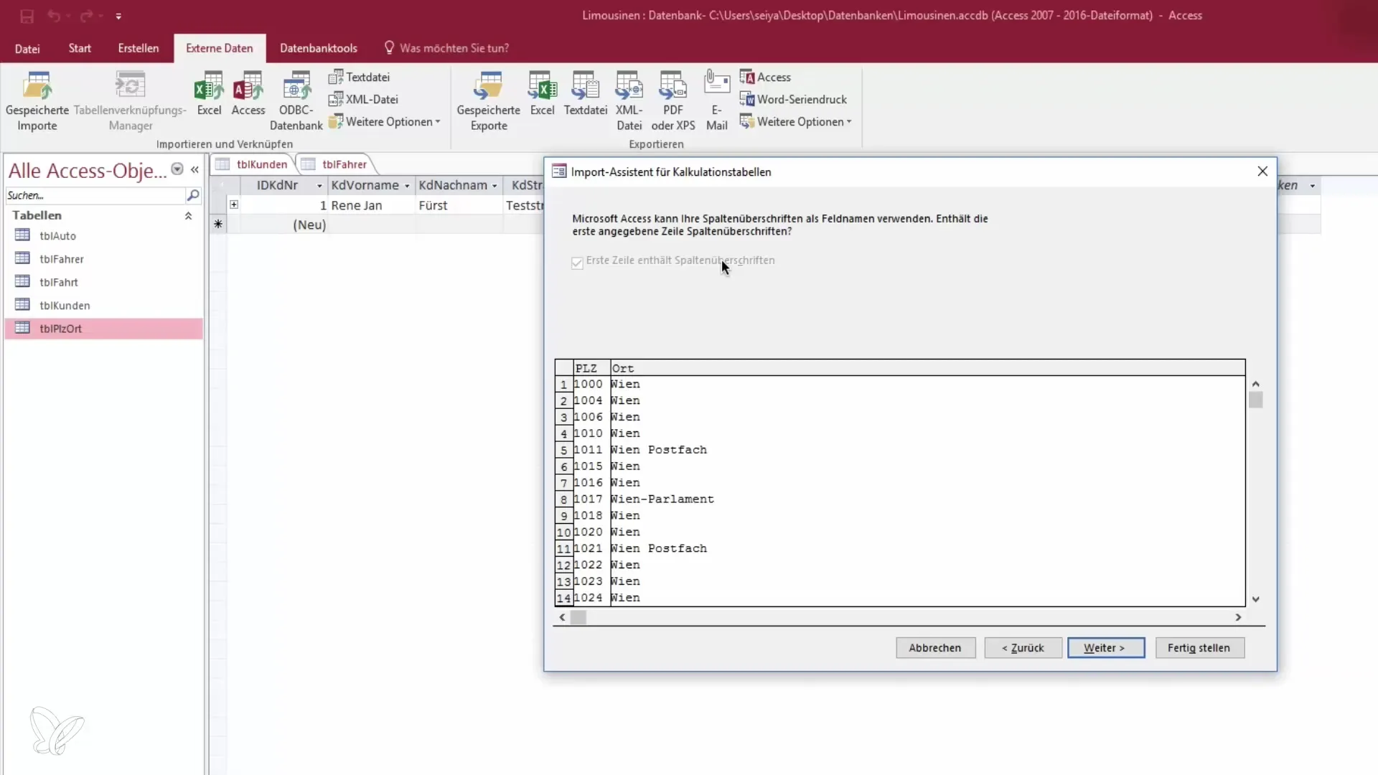Collapse the Tabellen group
The image size is (1378, 775).
188,215
